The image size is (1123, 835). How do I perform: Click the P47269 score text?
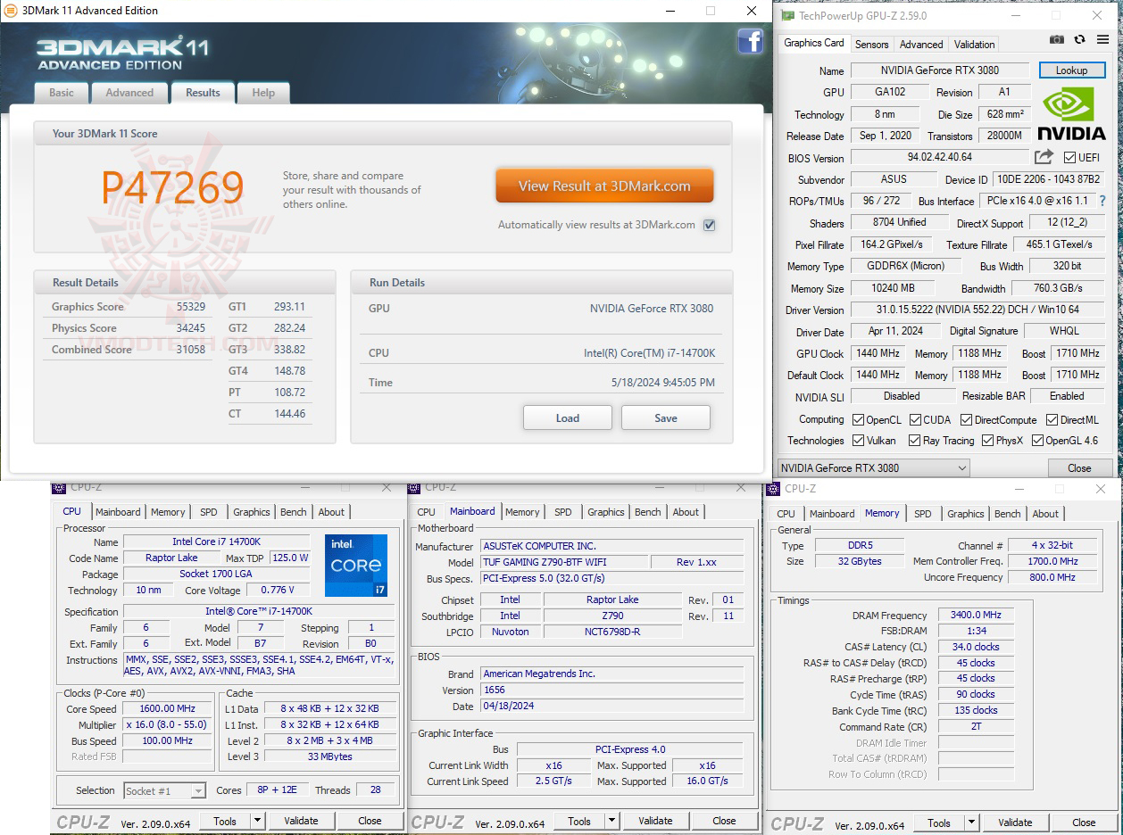172,188
